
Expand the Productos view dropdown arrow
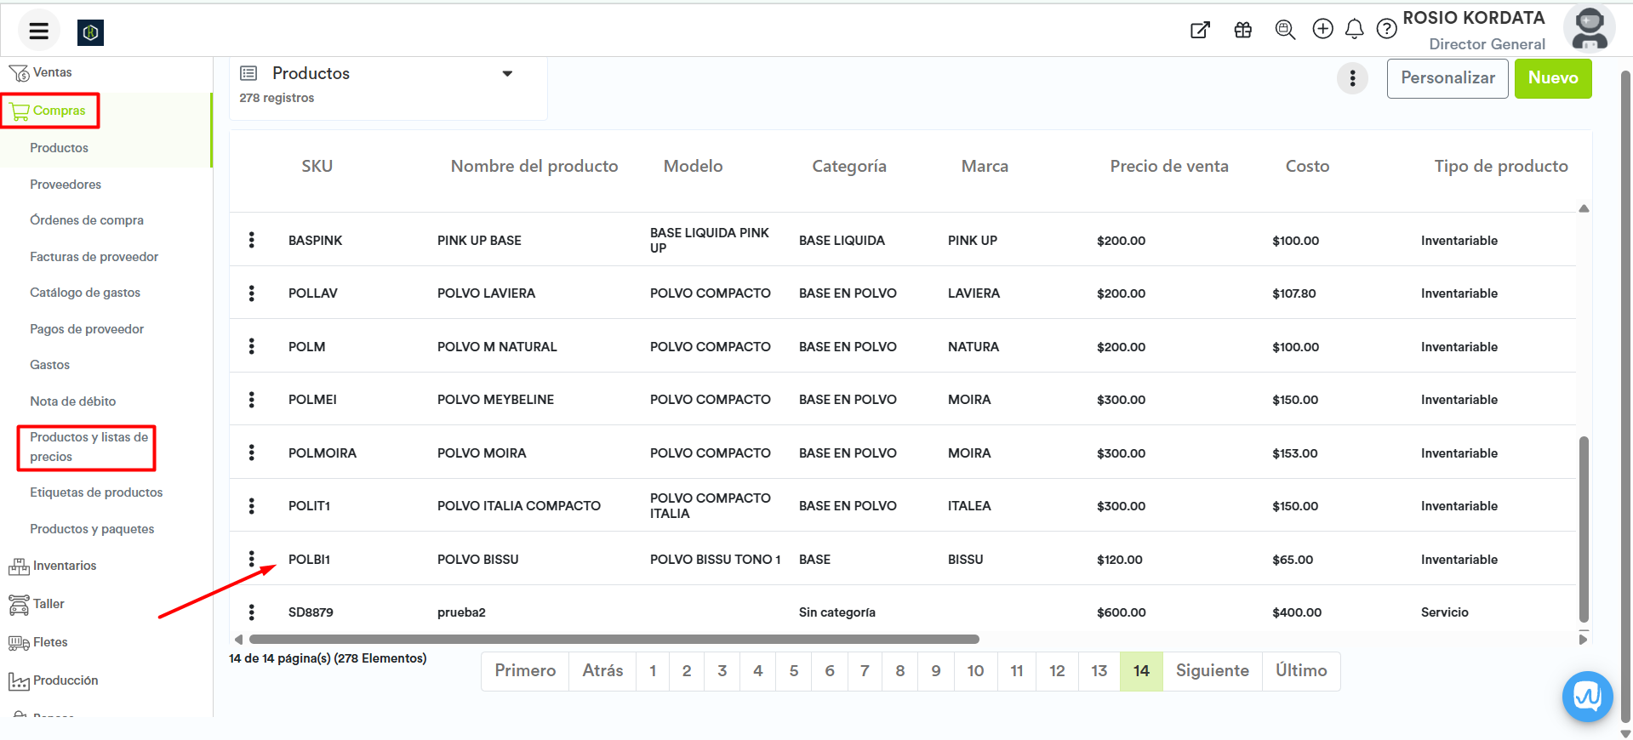point(507,74)
